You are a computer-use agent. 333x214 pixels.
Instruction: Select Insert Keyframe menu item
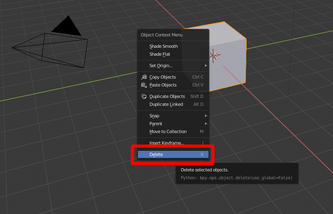[x=173, y=143]
